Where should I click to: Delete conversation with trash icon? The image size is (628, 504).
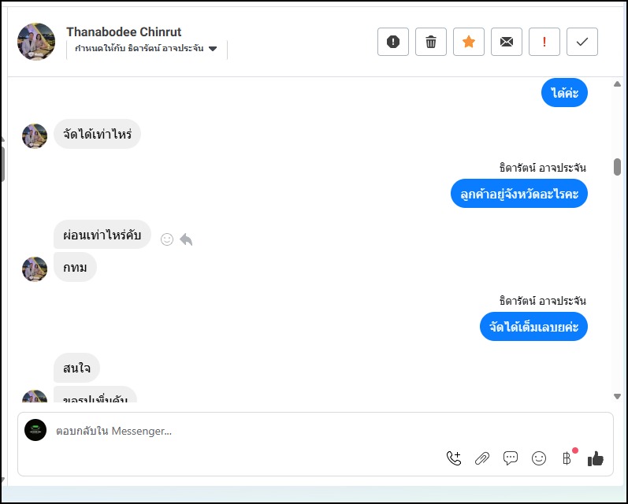coord(431,42)
